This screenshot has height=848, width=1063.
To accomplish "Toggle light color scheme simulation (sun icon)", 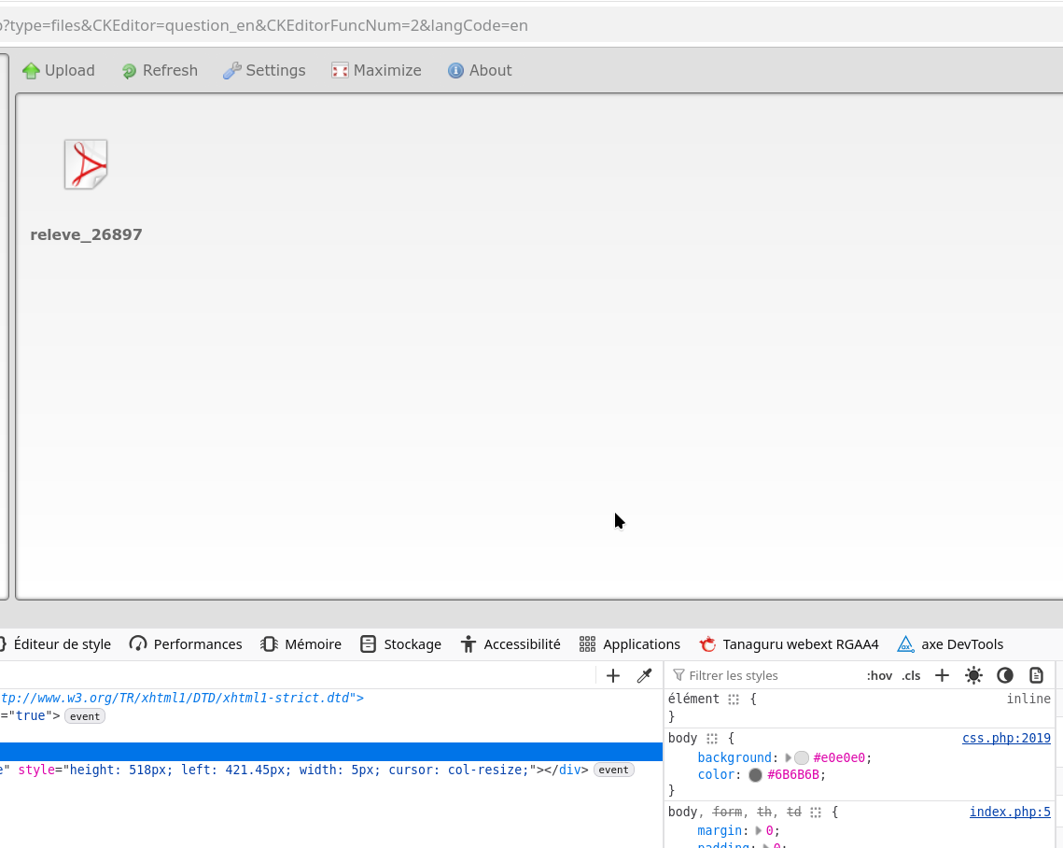I will pyautogui.click(x=973, y=675).
